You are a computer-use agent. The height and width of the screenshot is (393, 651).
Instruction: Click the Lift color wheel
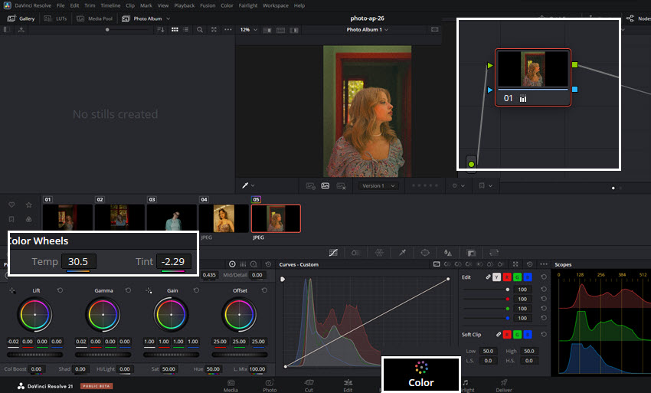(35, 315)
